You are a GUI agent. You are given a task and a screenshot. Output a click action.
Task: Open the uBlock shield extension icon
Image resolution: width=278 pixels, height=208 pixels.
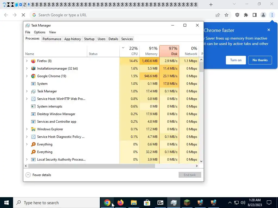point(237,15)
